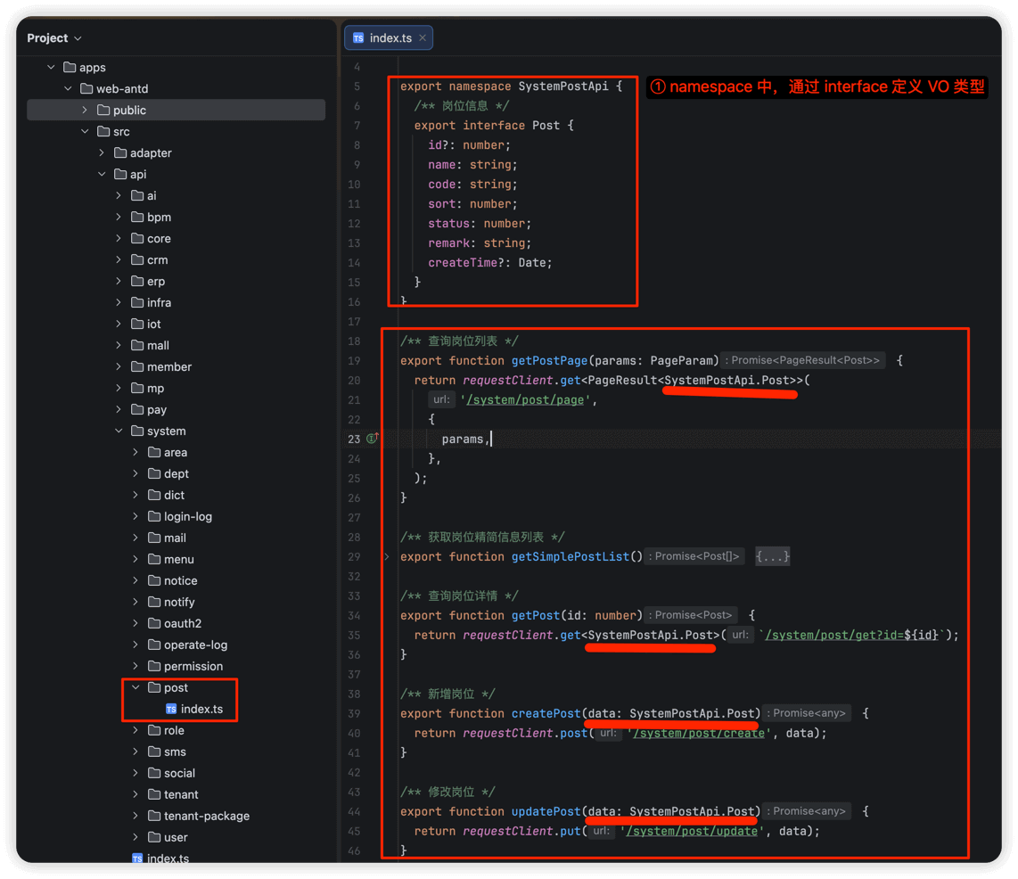Close the index.ts editor tab
The image size is (1018, 879).
(x=423, y=38)
